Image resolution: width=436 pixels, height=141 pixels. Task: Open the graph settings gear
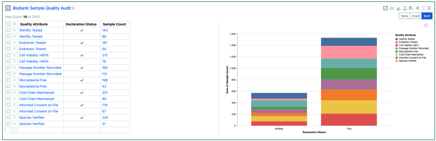[426, 25]
